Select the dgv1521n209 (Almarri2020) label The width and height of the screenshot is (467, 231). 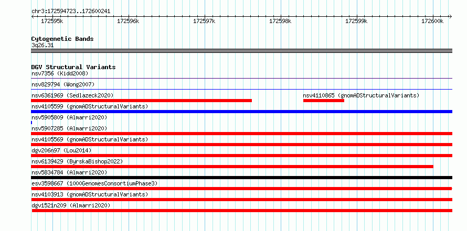(71, 205)
